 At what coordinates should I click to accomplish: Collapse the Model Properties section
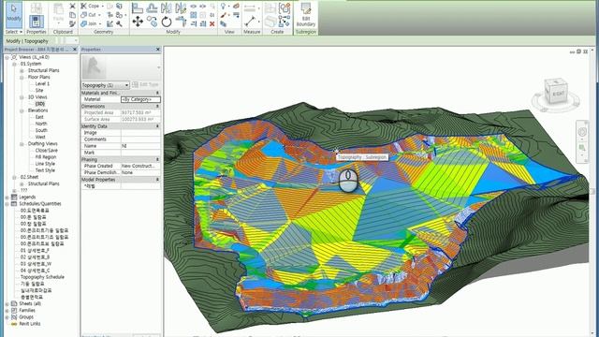point(157,179)
